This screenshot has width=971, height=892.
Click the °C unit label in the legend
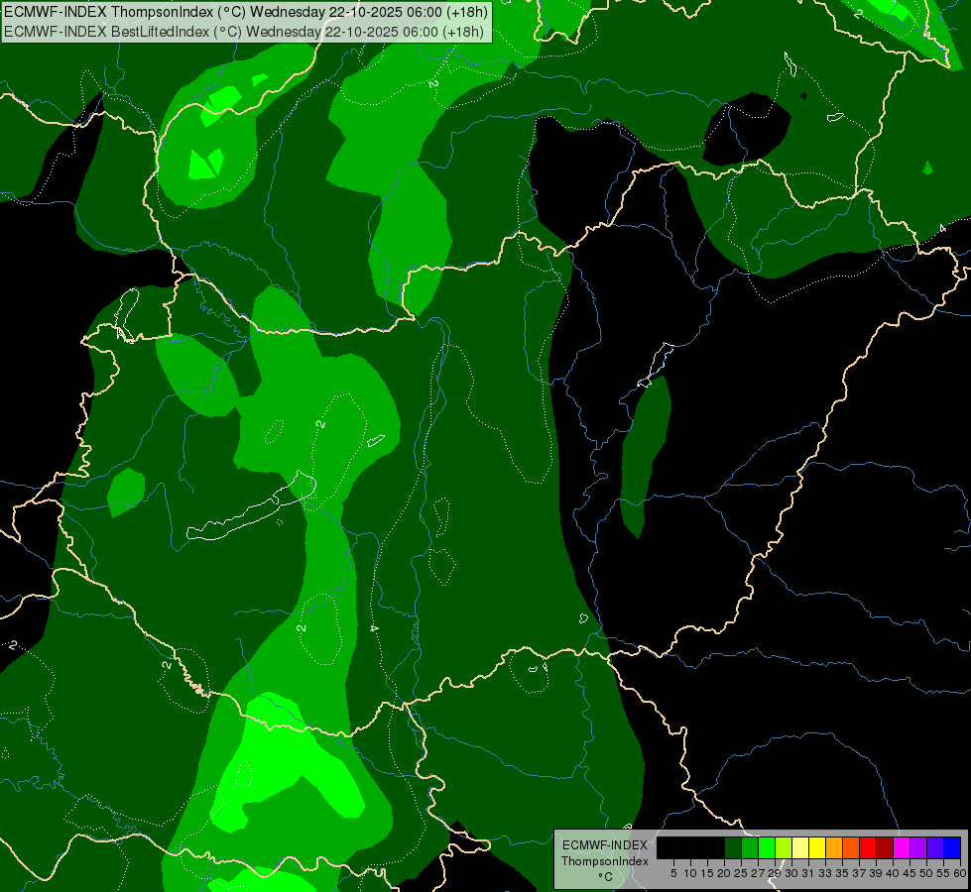tap(605, 877)
